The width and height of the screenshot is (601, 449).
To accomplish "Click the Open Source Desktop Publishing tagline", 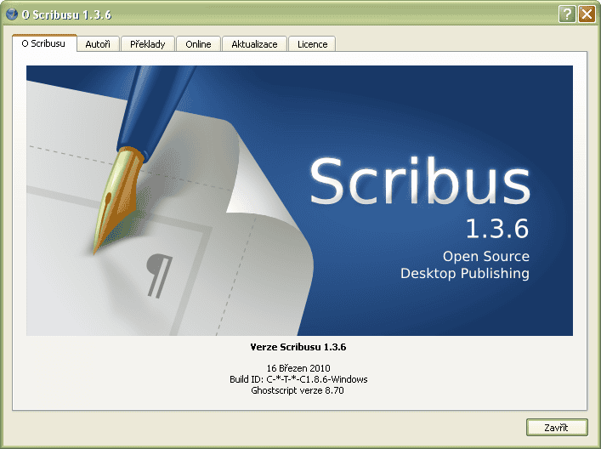I will 464,264.
